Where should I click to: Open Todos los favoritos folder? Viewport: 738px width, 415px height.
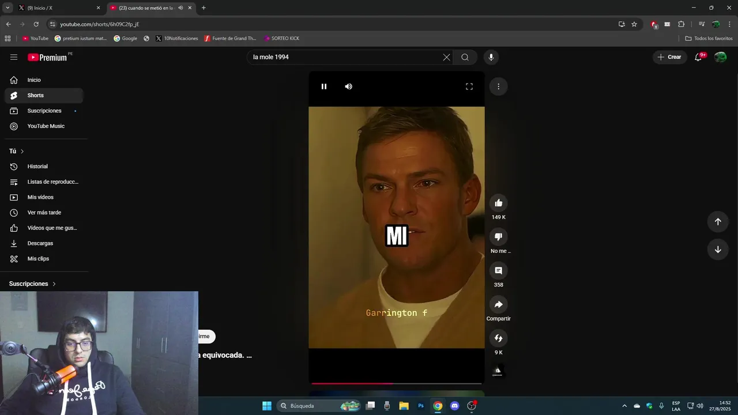709,39
